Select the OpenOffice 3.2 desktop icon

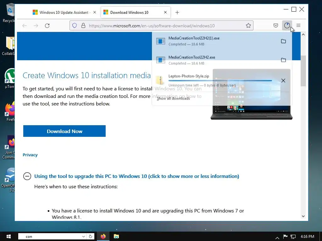(x=8, y=180)
